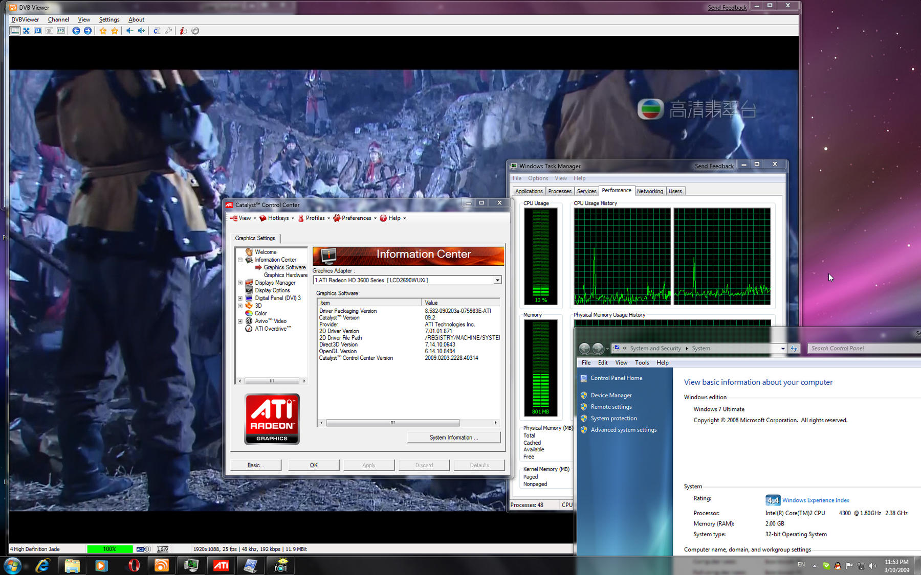Click the Task Manager taskbar icon

tap(191, 565)
